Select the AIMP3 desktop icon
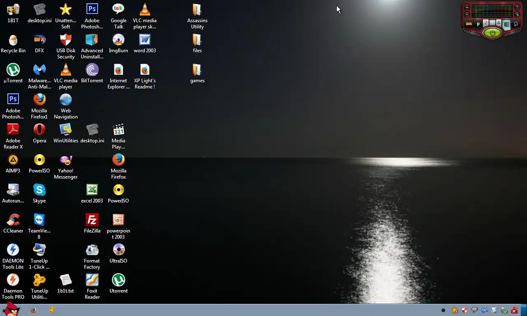The image size is (527, 316). coord(13,164)
